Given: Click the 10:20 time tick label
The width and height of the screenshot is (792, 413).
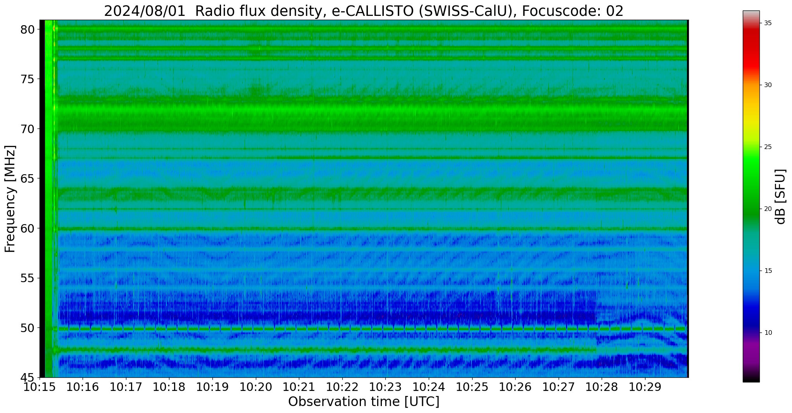Looking at the screenshot, I should pos(255,387).
